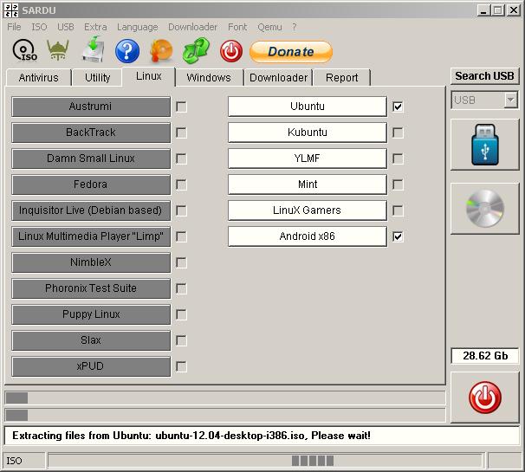The image size is (525, 472).
Task: Click the Donate button
Action: (x=291, y=52)
